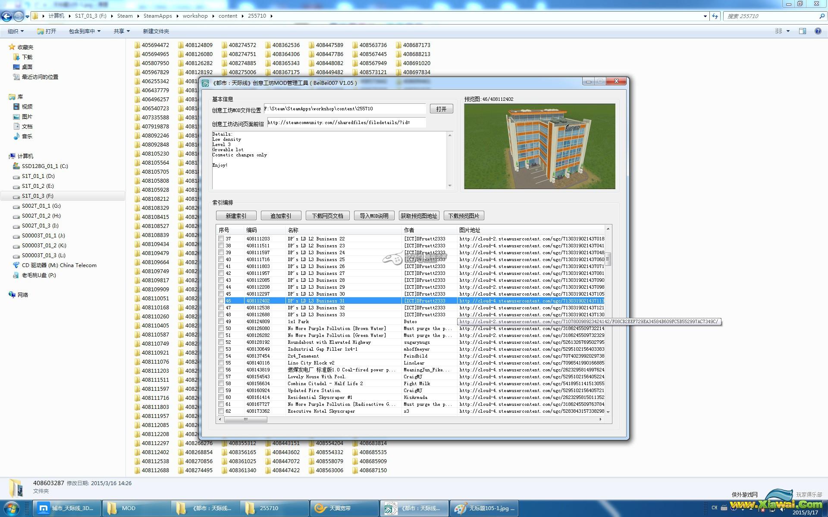Click down arrow of description text scrollbar

click(450, 186)
